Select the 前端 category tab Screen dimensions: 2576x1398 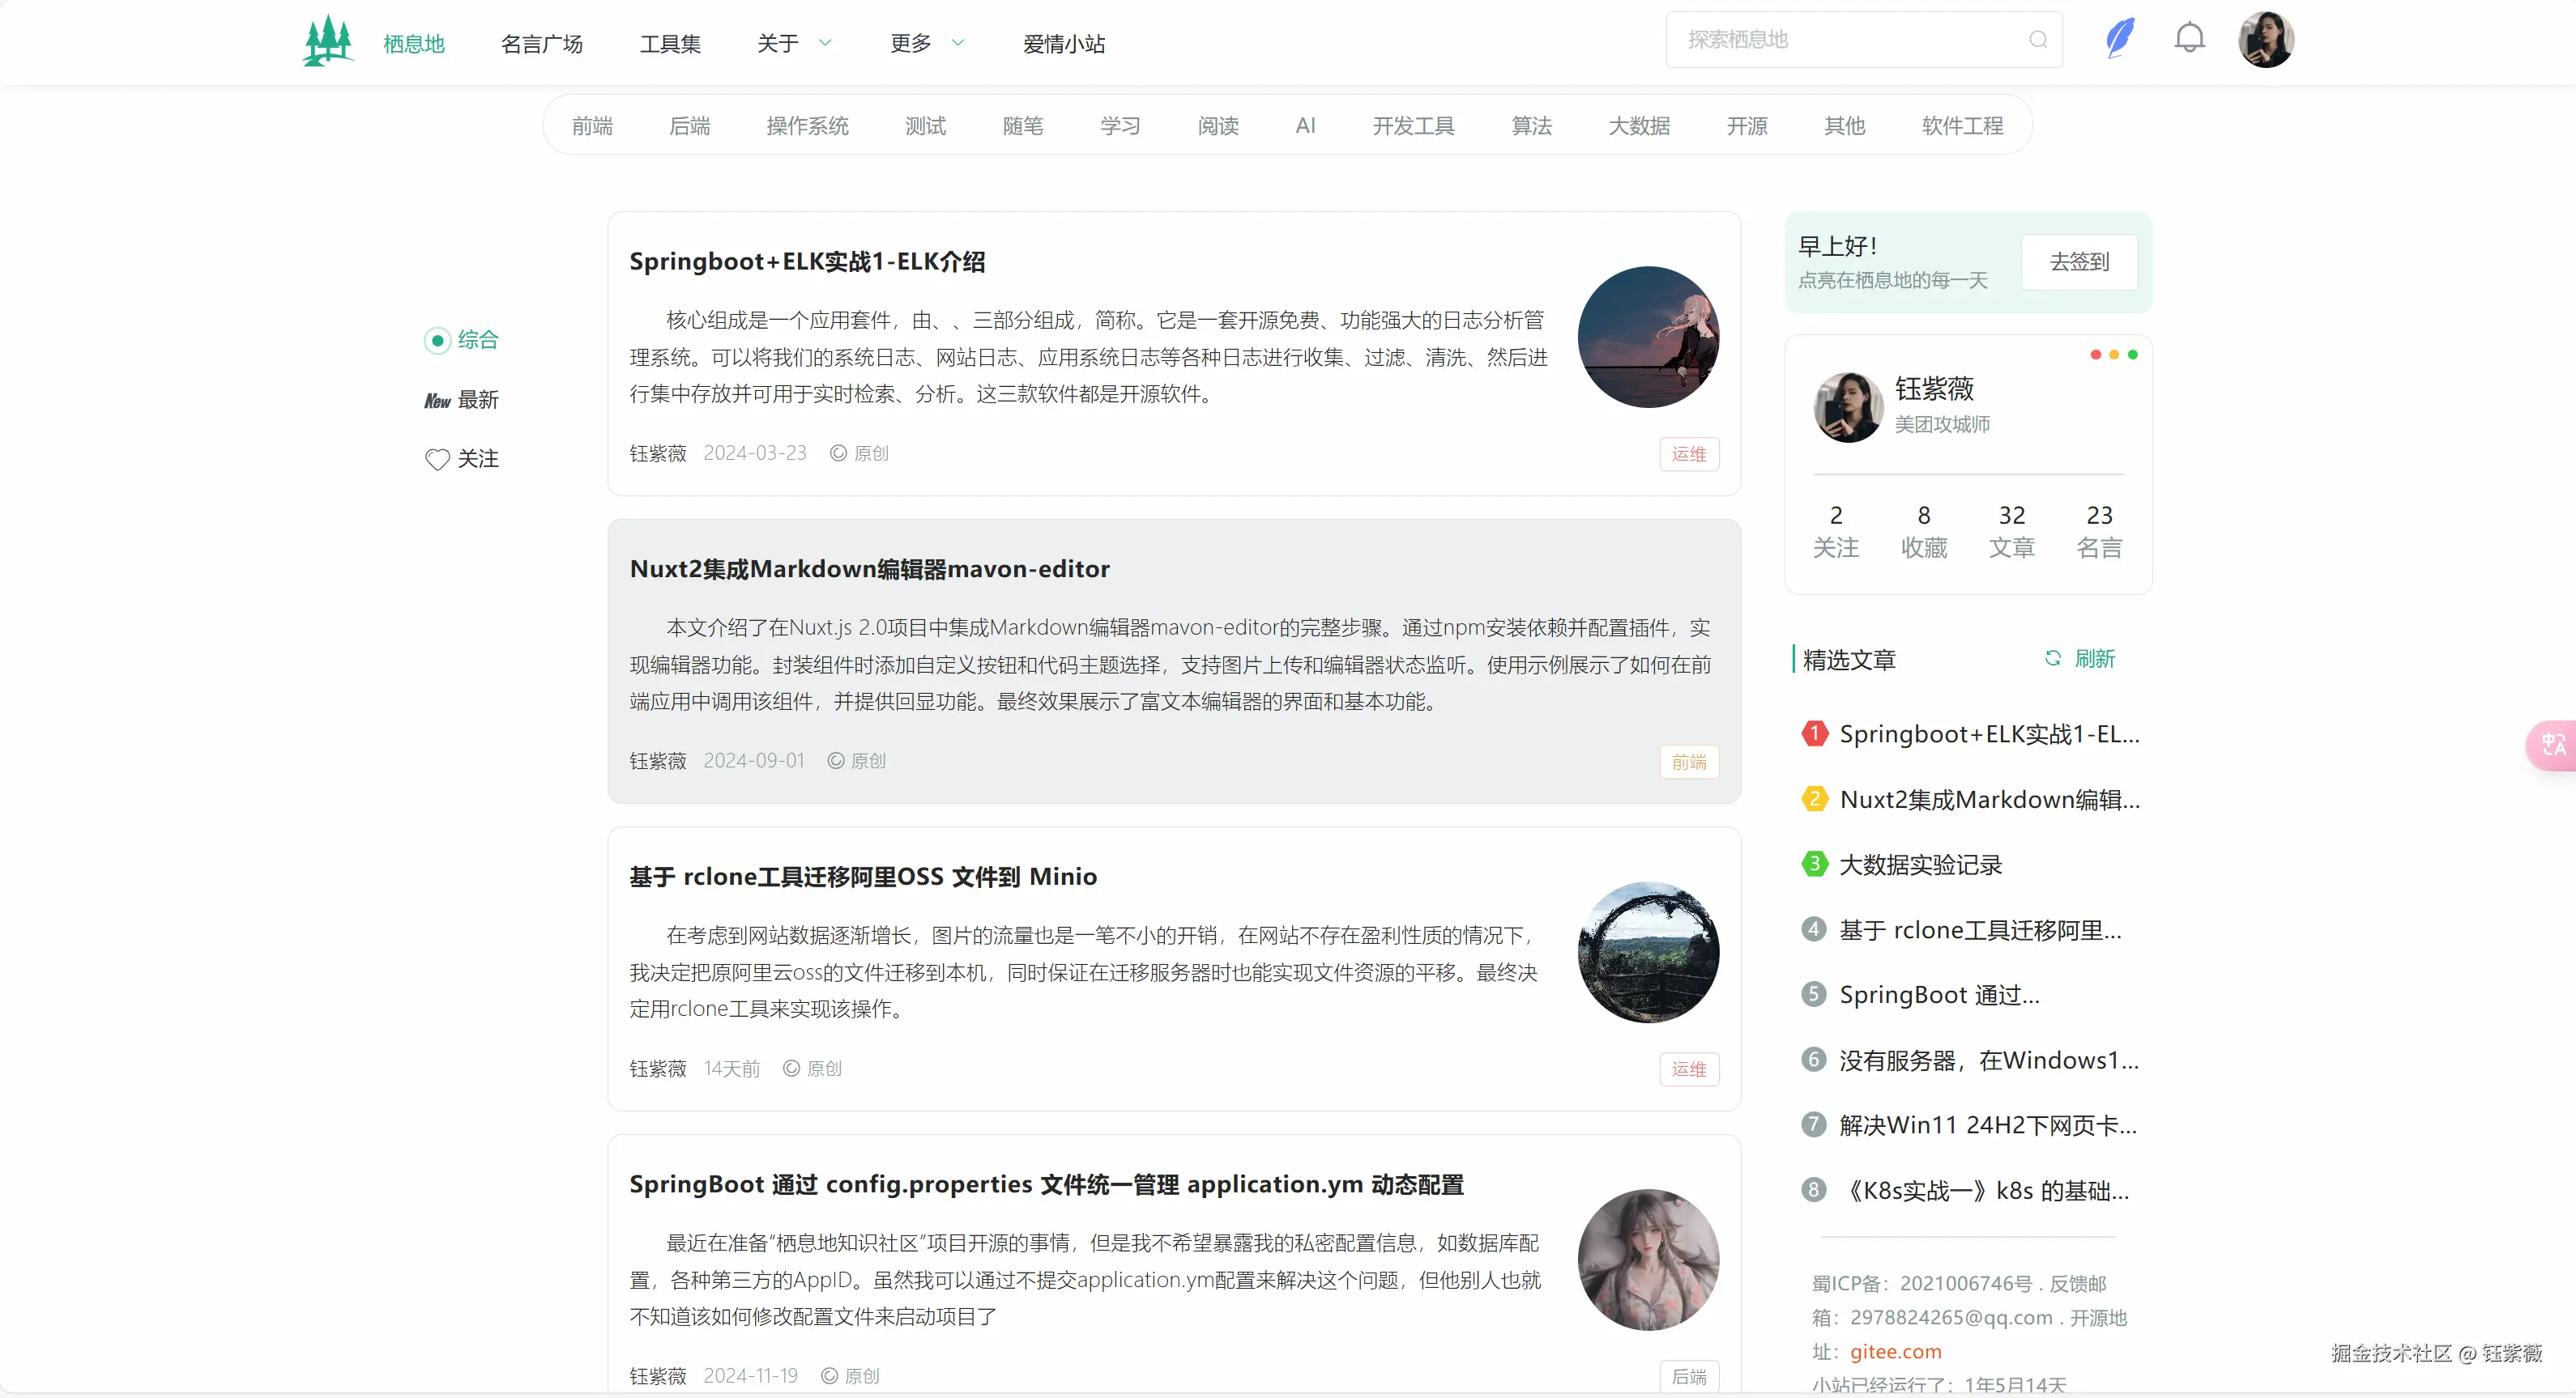click(592, 125)
